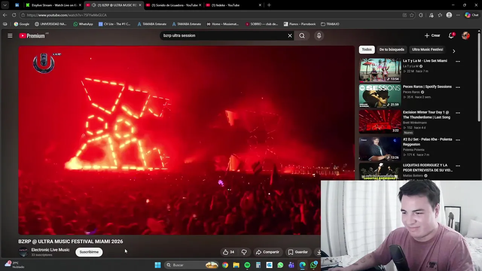Open the Windows Start menu
Viewport: 482px width, 271px height.
(x=158, y=265)
